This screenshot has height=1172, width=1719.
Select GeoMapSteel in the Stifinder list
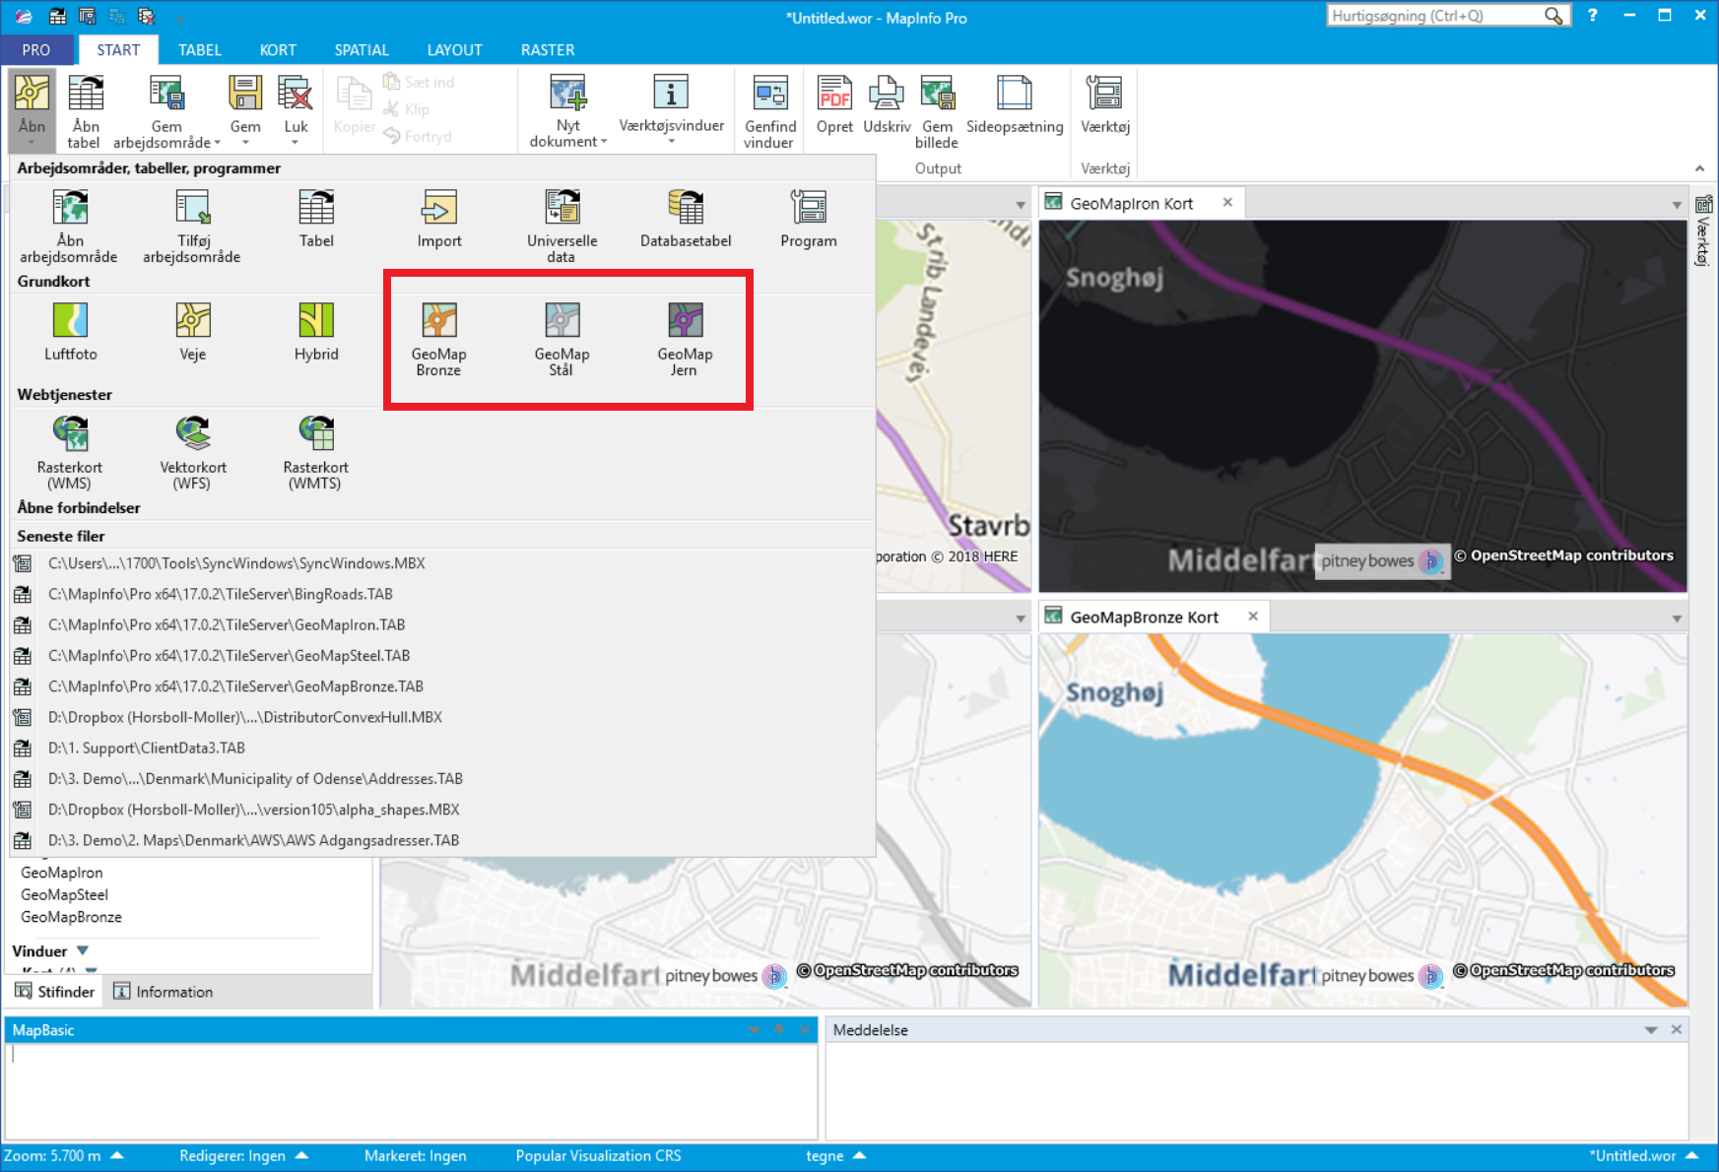tap(64, 894)
